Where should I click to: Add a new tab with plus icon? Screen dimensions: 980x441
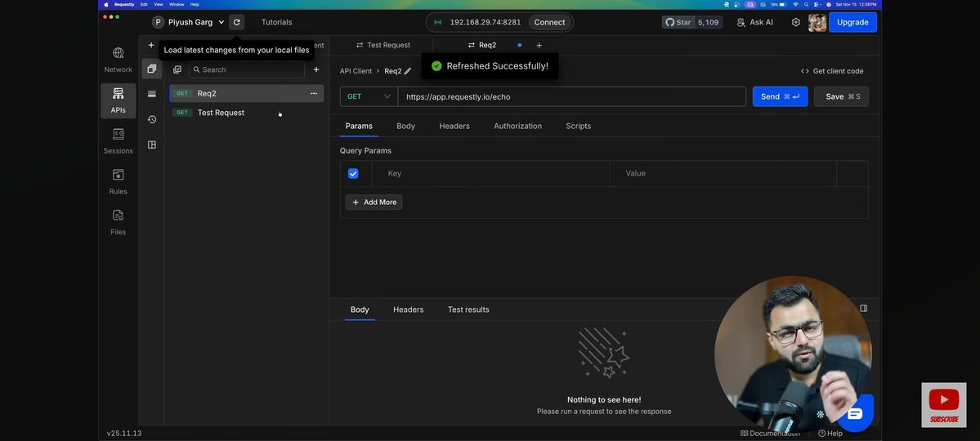pyautogui.click(x=539, y=45)
